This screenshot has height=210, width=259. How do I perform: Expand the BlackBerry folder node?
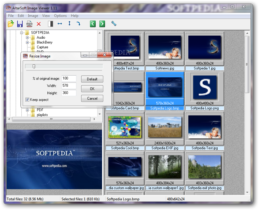tap(27, 42)
